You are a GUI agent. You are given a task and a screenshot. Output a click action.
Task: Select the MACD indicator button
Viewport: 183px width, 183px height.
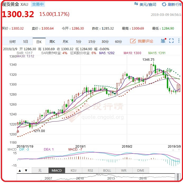[x=57, y=171]
